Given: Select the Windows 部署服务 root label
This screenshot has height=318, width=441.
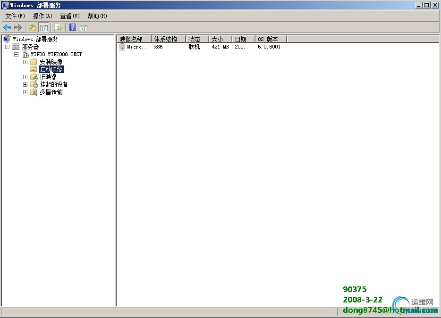Looking at the screenshot, I should (35, 39).
